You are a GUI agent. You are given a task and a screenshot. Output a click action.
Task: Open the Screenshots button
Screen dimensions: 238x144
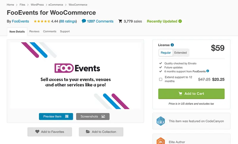click(93, 116)
